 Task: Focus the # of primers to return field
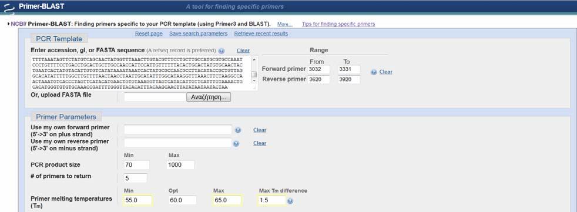[x=135, y=178]
